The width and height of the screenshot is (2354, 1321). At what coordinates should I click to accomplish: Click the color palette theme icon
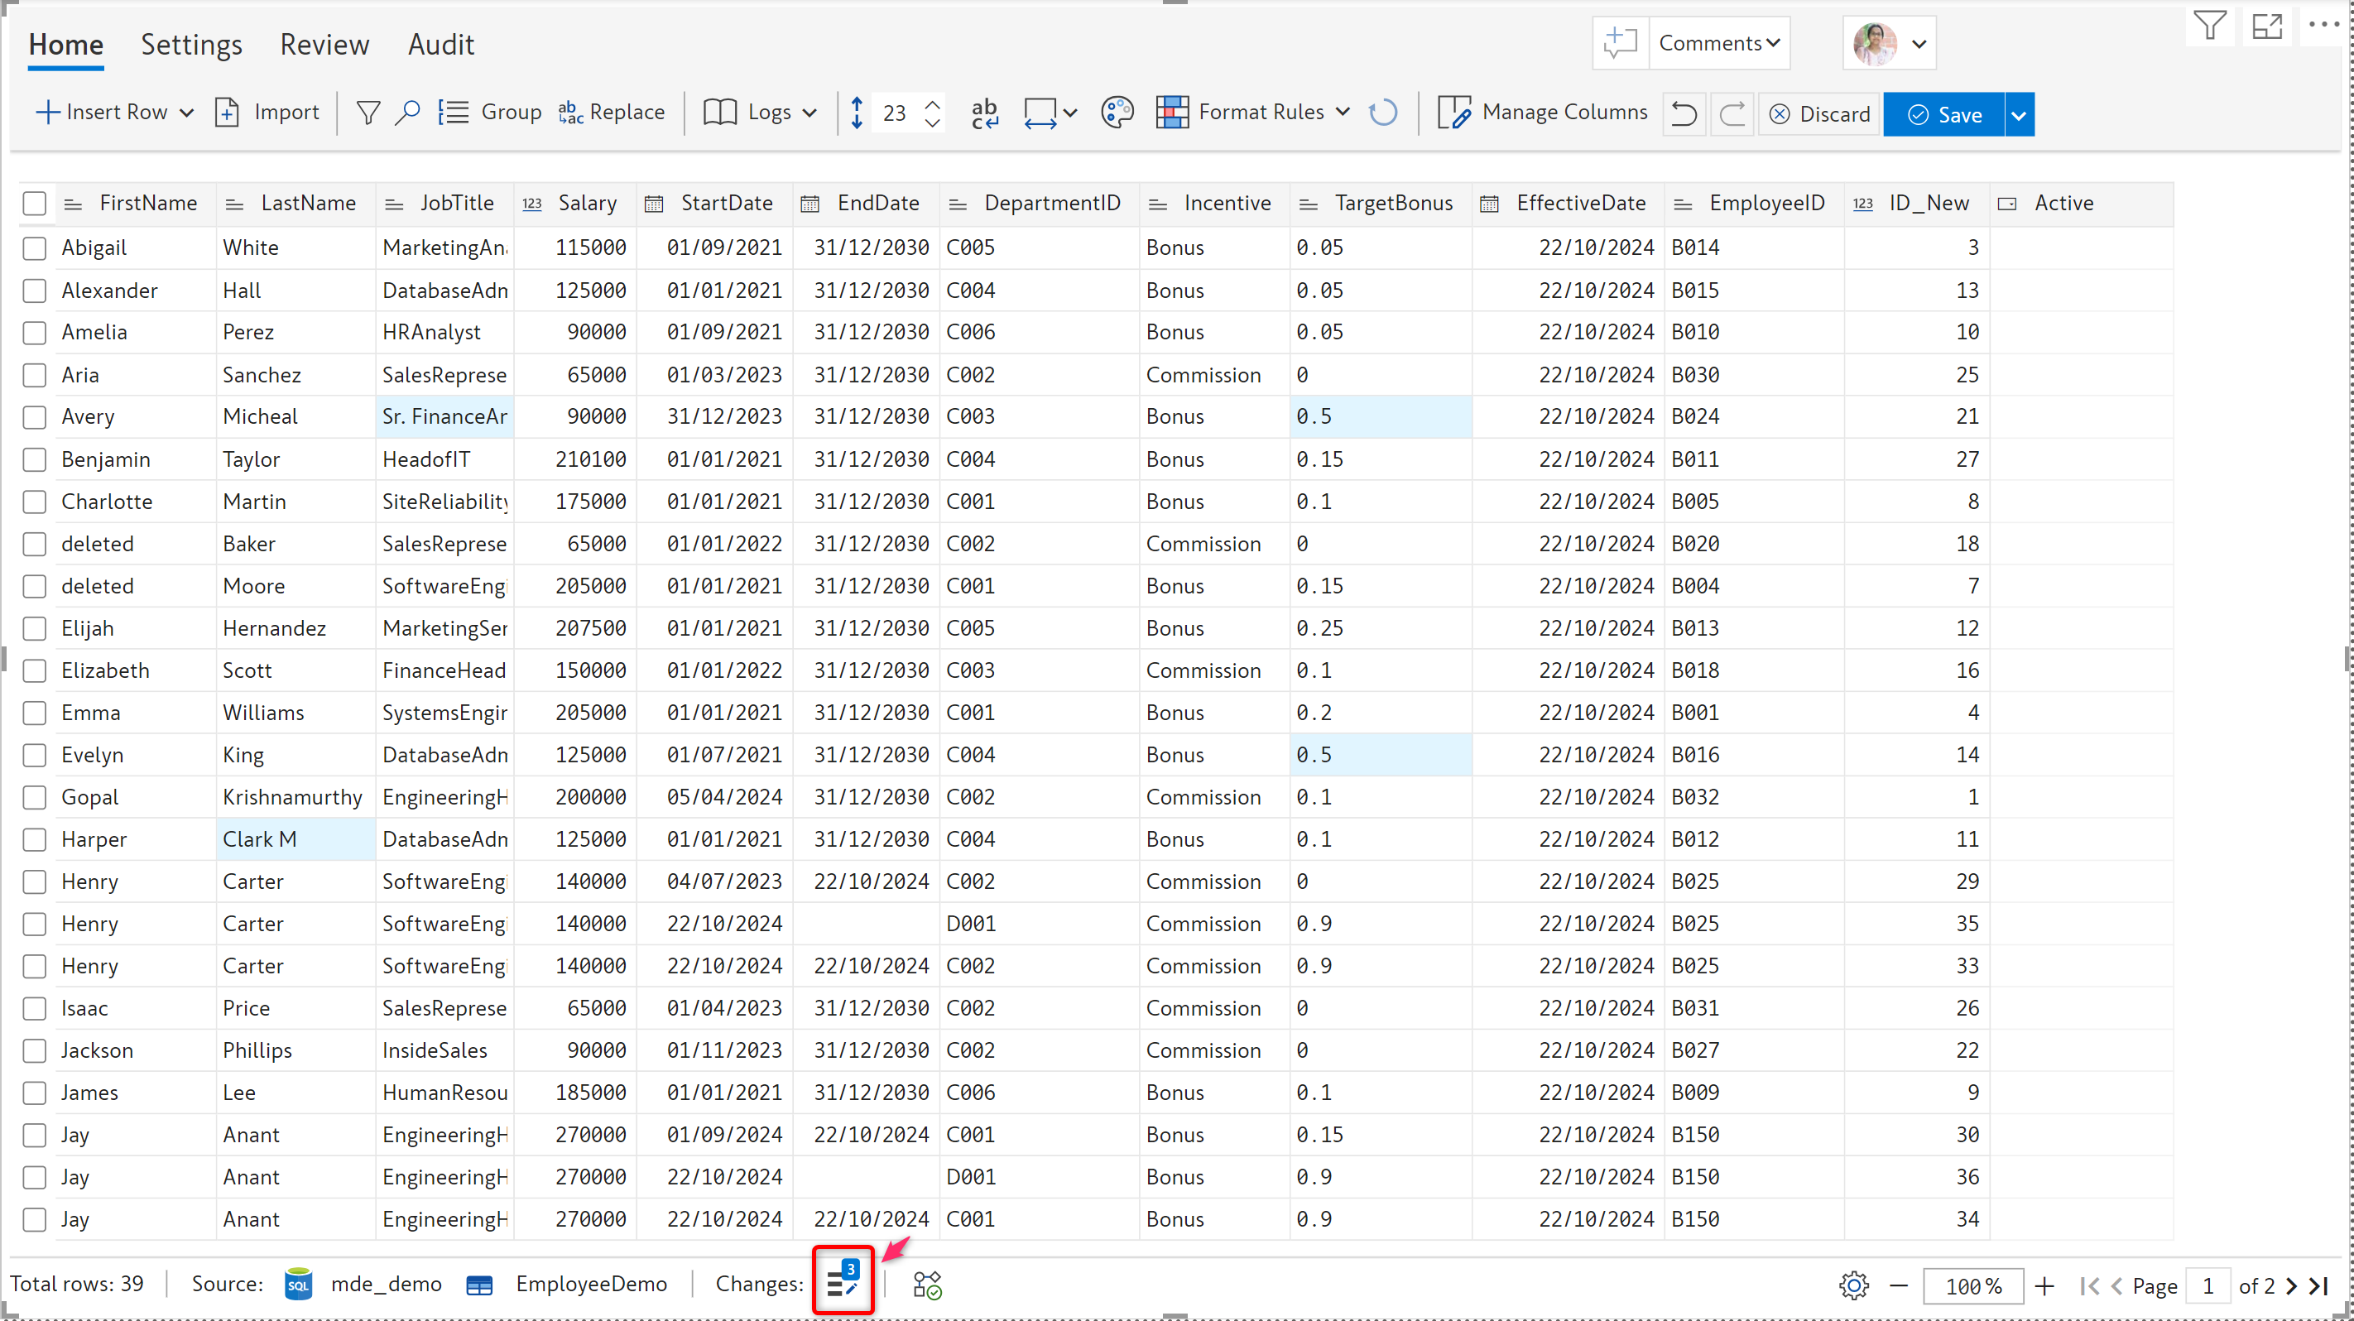pyautogui.click(x=1117, y=113)
